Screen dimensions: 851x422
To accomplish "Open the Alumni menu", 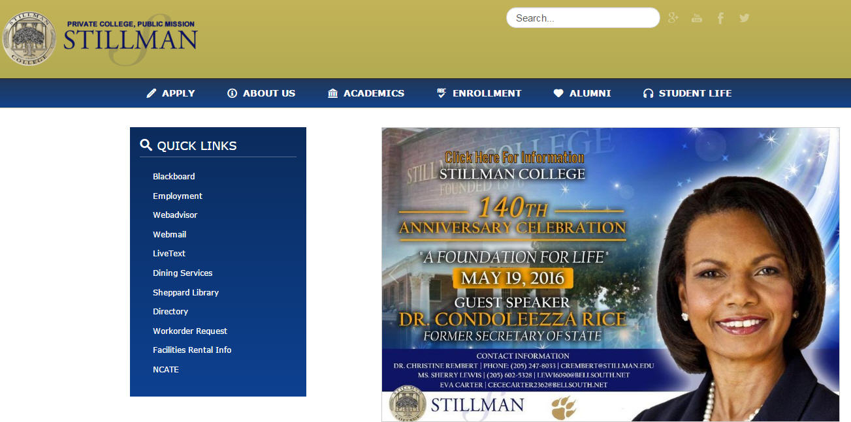I will coord(583,93).
